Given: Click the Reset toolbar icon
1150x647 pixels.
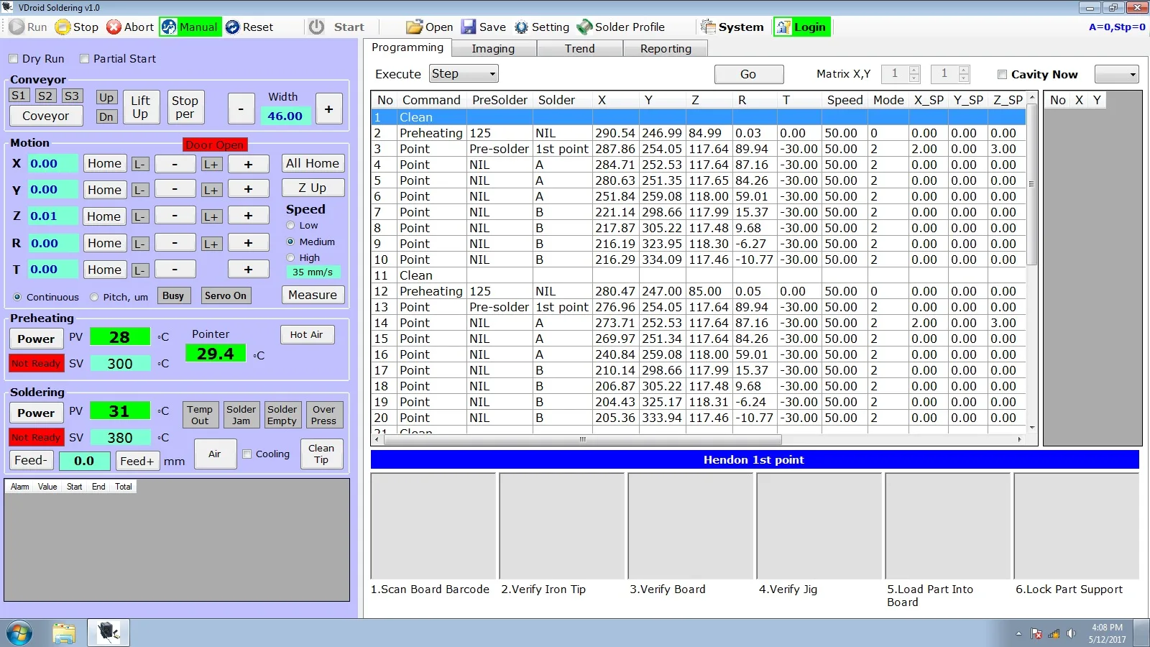Looking at the screenshot, I should pyautogui.click(x=232, y=27).
